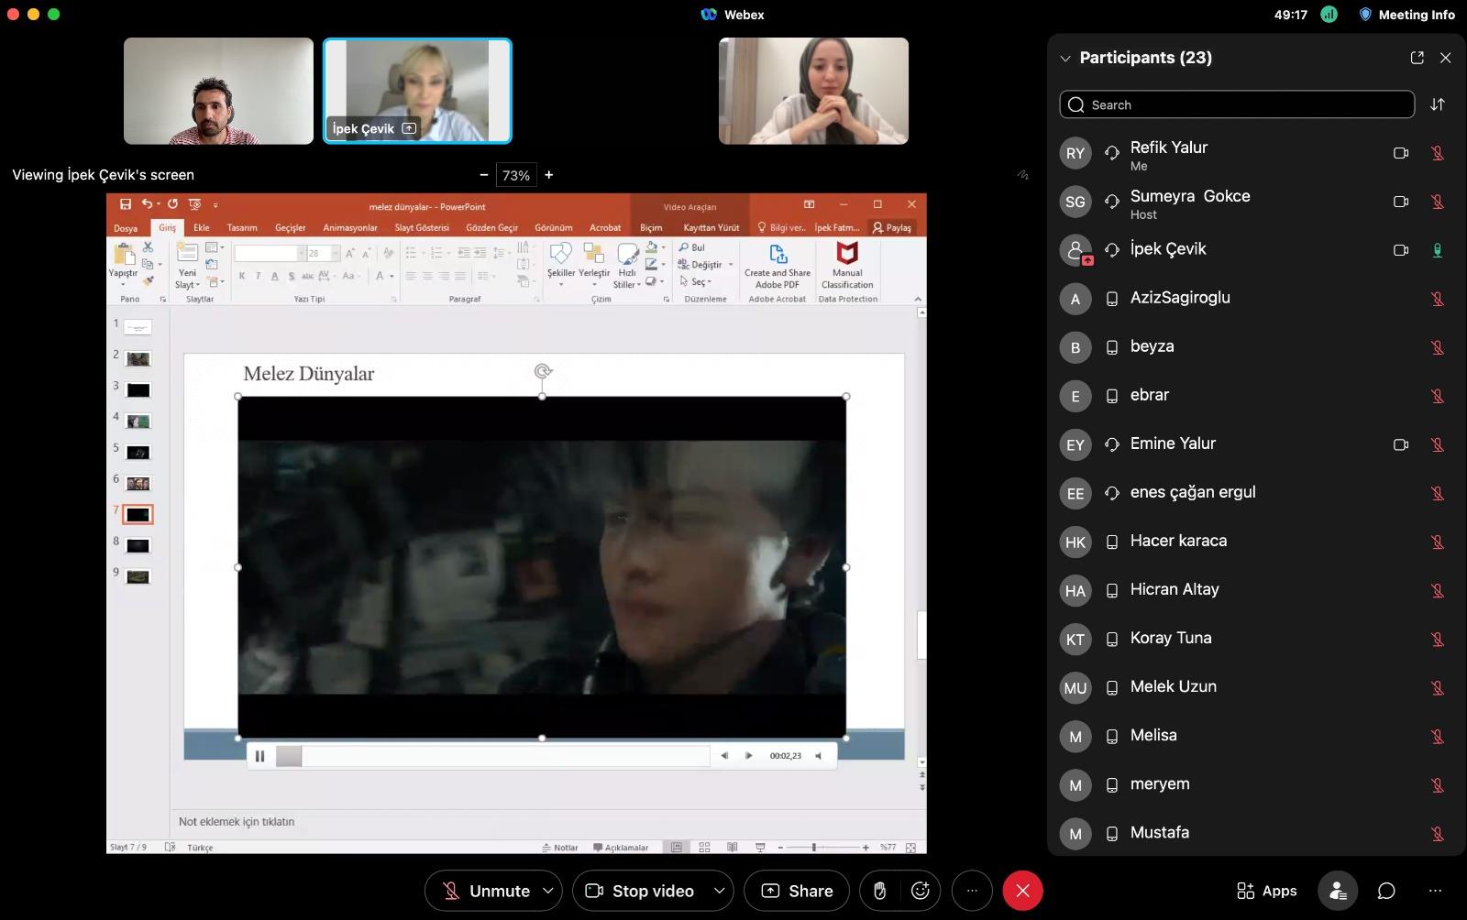
Task: Click the 73% zoom level box
Action: [x=516, y=175]
